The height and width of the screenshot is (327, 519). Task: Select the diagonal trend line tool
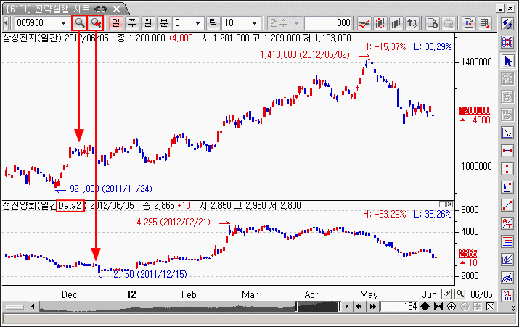pos(508,204)
